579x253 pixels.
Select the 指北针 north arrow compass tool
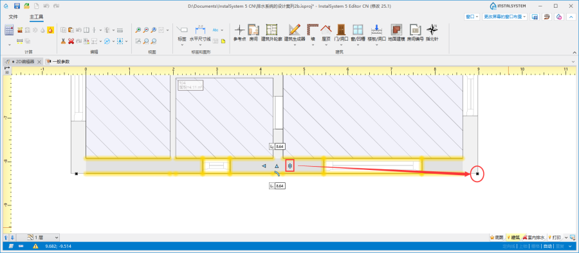click(432, 32)
